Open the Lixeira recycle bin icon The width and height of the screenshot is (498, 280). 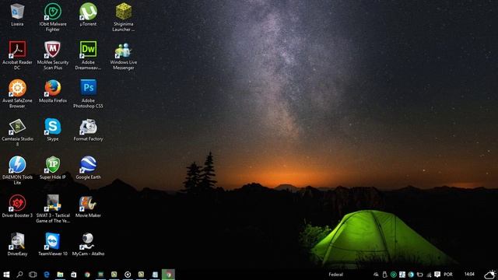17,15
